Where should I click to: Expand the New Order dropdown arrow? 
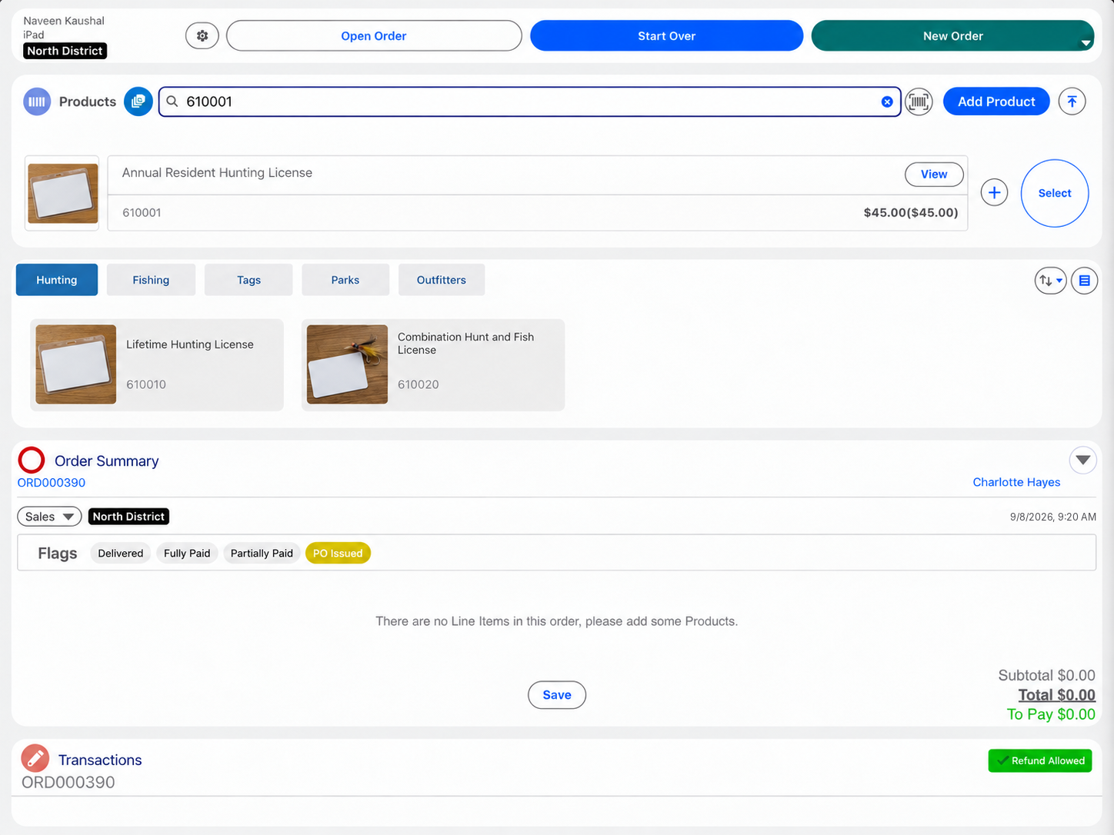(x=1086, y=43)
